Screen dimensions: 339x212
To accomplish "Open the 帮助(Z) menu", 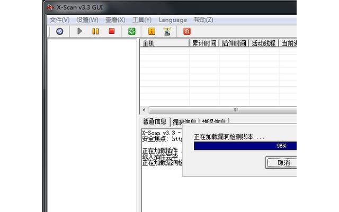I will pyautogui.click(x=203, y=20).
